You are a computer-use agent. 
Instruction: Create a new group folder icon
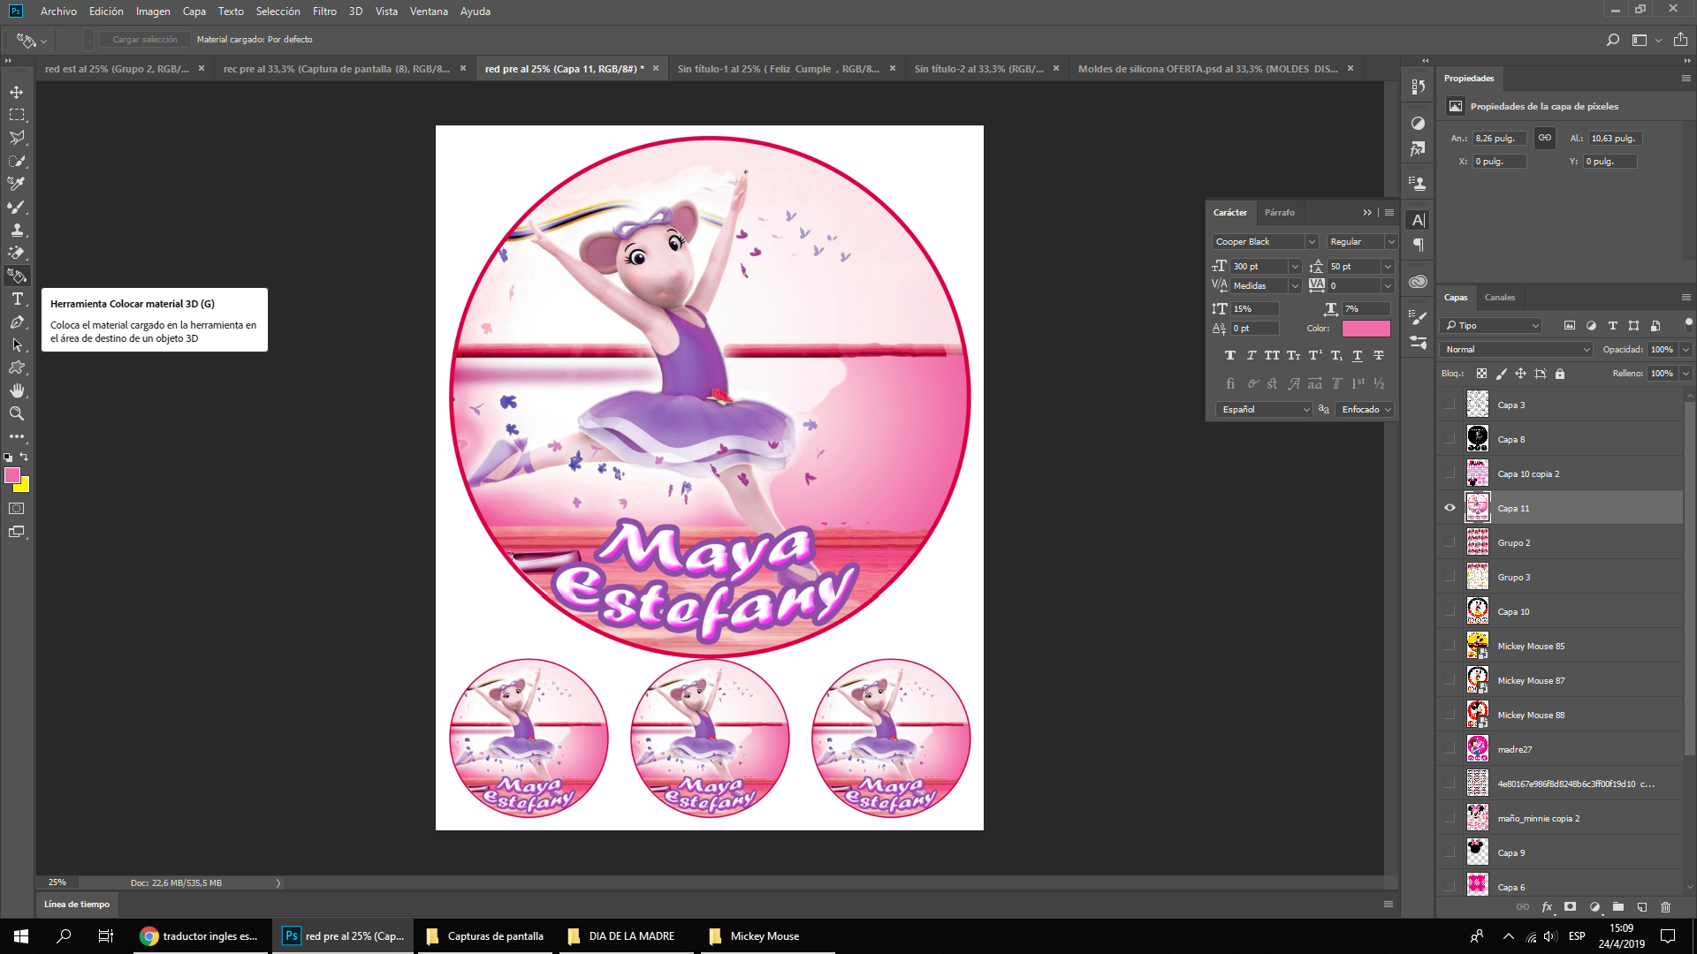[1617, 906]
